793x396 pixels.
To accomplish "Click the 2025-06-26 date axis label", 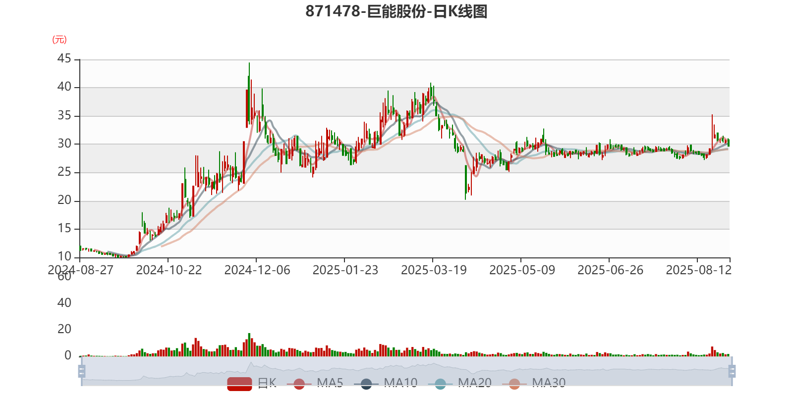I will pos(610,270).
